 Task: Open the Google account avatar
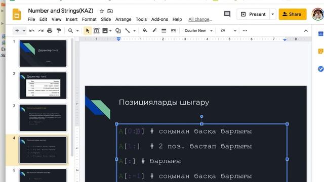[318, 14]
